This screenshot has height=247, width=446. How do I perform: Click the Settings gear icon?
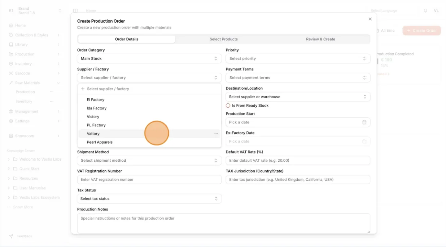[x=11, y=121]
